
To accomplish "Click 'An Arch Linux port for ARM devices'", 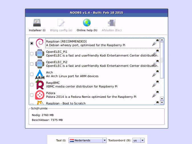I will [72, 76].
